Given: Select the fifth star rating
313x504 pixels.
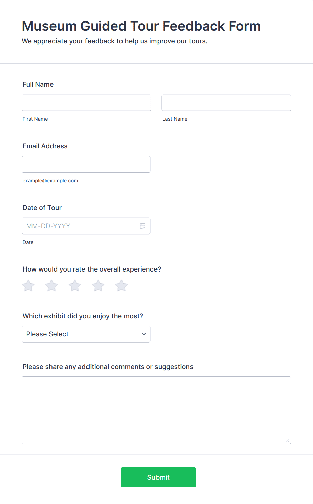Looking at the screenshot, I should click(121, 286).
